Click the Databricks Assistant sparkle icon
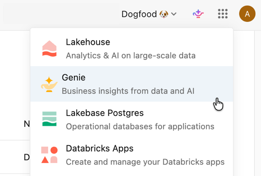This screenshot has height=176, width=261. (198, 14)
